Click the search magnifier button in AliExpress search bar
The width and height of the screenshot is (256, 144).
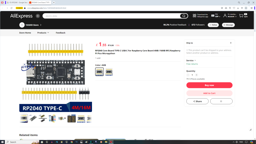[184, 16]
